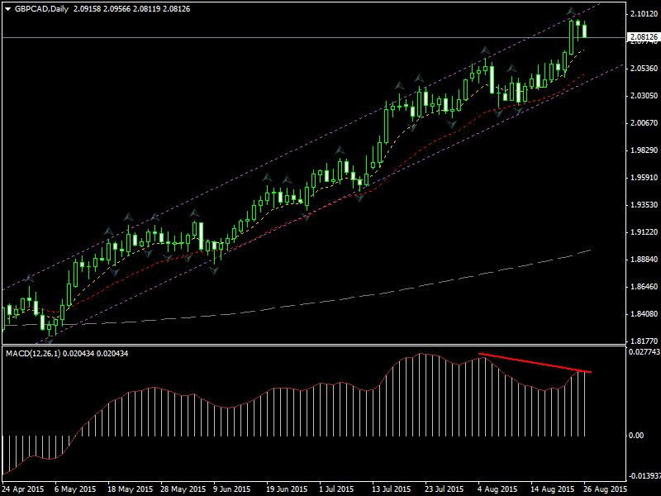Click the 19 Jun 2015 date label
The height and width of the screenshot is (496, 661).
(287, 489)
